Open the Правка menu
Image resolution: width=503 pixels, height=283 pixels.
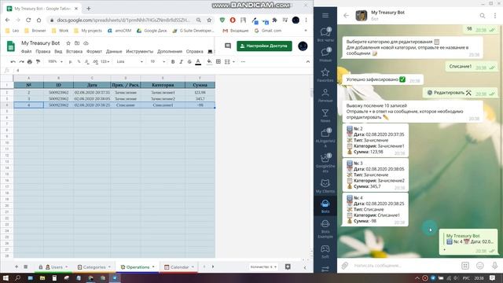[x=43, y=51]
